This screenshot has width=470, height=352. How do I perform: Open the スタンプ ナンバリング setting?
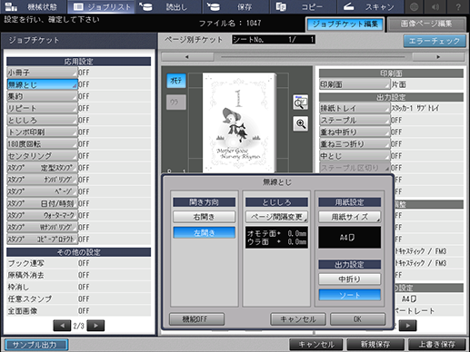point(42,180)
